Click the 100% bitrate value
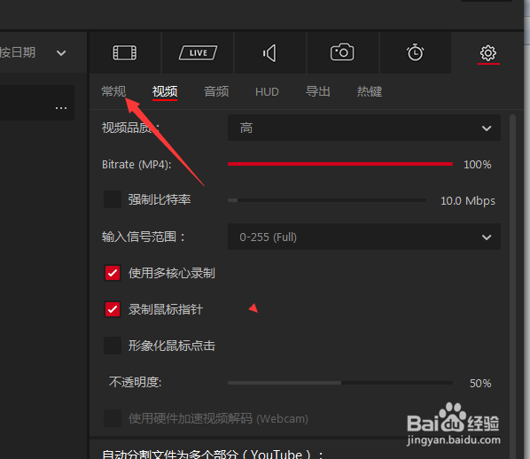Image resolution: width=530 pixels, height=459 pixels. point(478,165)
